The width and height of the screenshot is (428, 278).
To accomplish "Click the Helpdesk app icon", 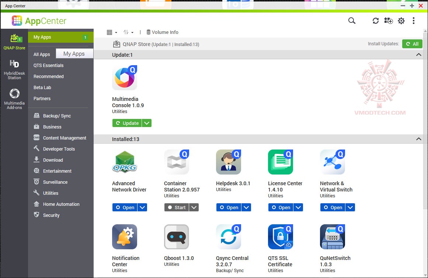I will click(x=229, y=162).
